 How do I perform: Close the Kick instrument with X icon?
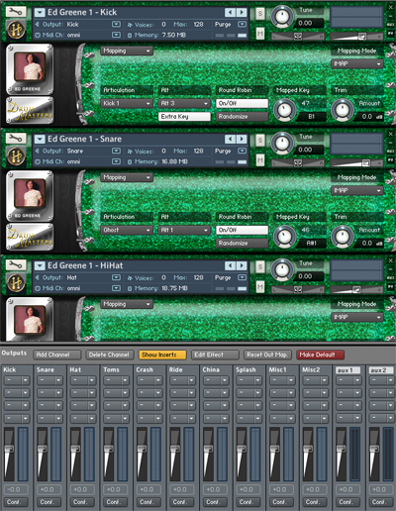tap(390, 7)
